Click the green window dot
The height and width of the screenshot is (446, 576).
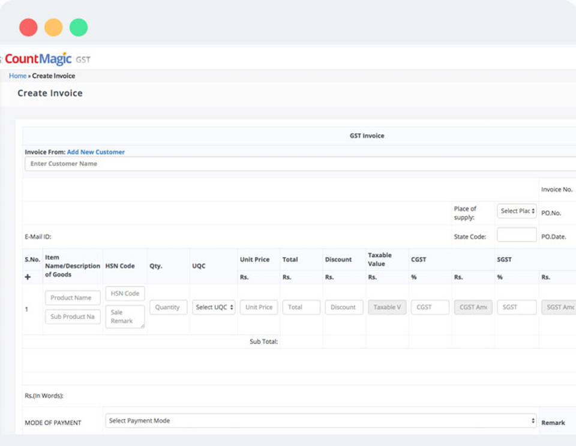point(79,27)
